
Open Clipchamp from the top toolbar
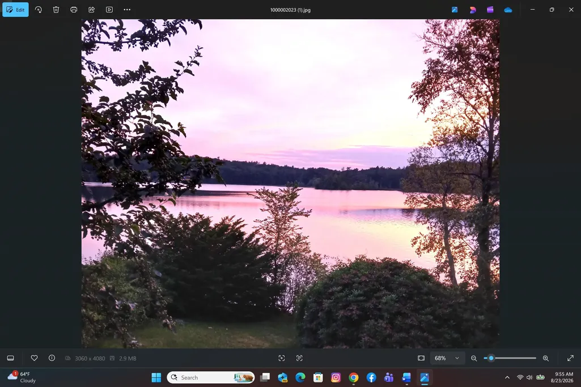(x=490, y=10)
